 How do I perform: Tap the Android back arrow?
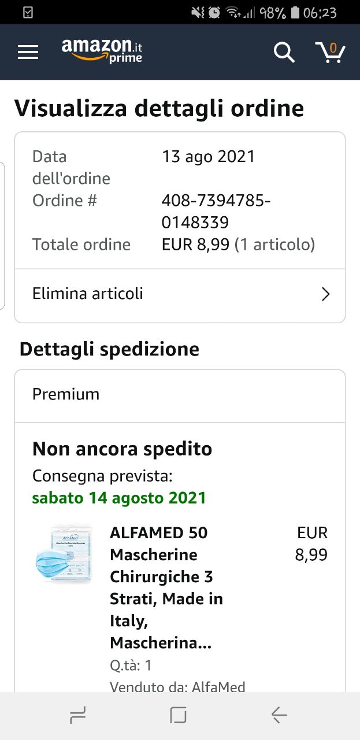(279, 716)
